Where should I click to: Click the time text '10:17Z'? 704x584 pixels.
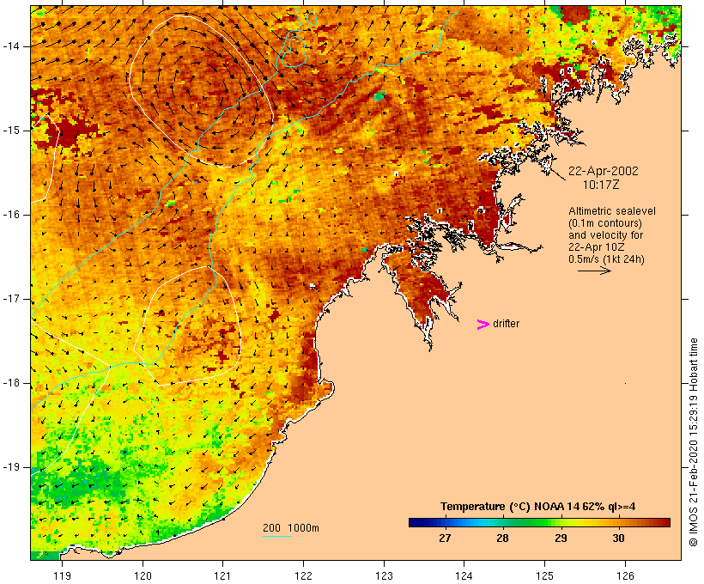[x=601, y=185]
